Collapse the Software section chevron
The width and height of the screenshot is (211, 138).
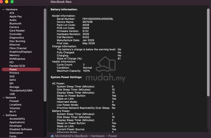(4, 115)
